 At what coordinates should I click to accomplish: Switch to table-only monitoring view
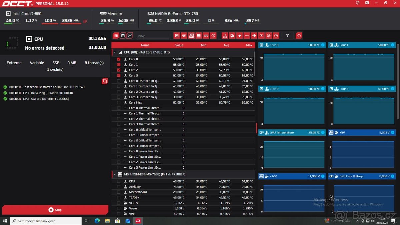(123, 36)
